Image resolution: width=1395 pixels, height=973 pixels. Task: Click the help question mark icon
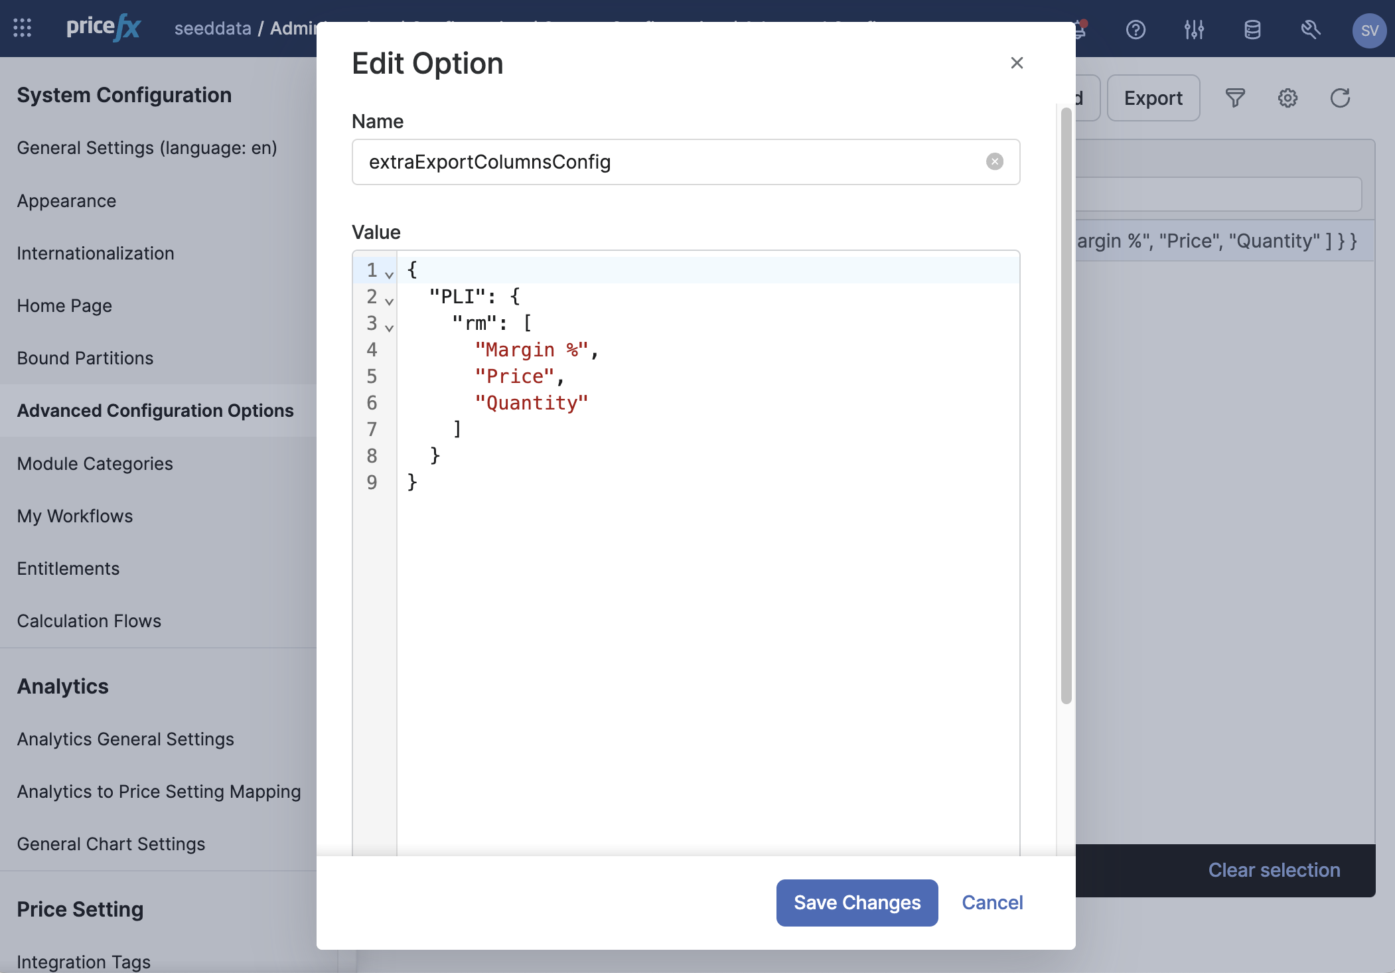(x=1136, y=30)
